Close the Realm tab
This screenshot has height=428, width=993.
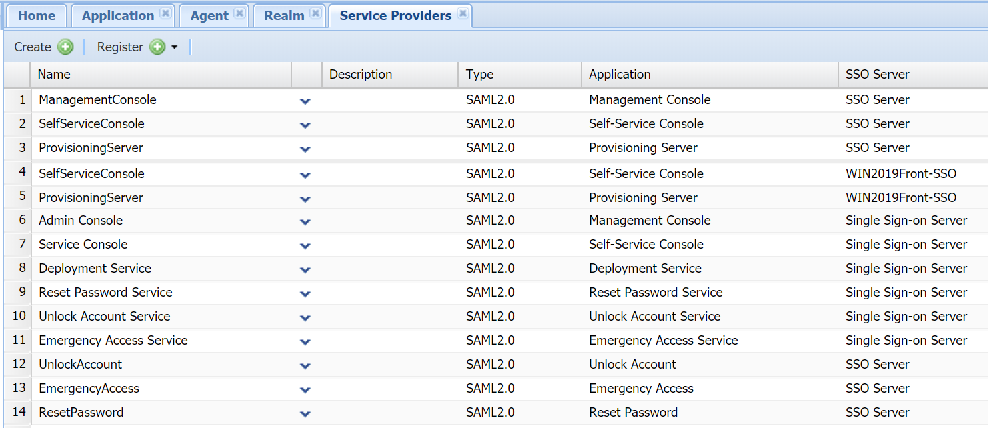(315, 13)
